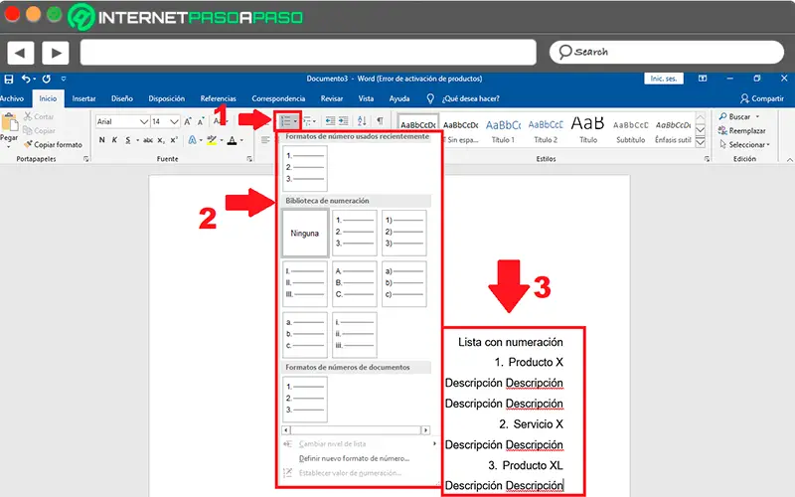Switch to the Diseño tab
Image resolution: width=795 pixels, height=497 pixels.
click(x=122, y=98)
